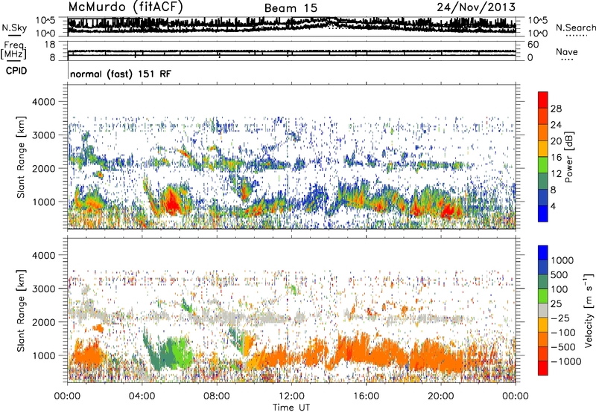Click the noise sky trace in the top panel
The image size is (596, 412).
291,25
